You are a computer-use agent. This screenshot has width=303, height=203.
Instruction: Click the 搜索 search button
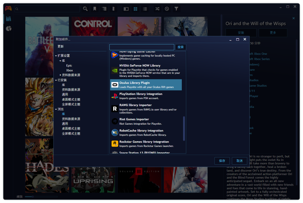(x=180, y=47)
